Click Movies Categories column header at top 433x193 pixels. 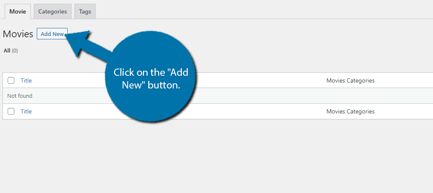[x=351, y=80]
